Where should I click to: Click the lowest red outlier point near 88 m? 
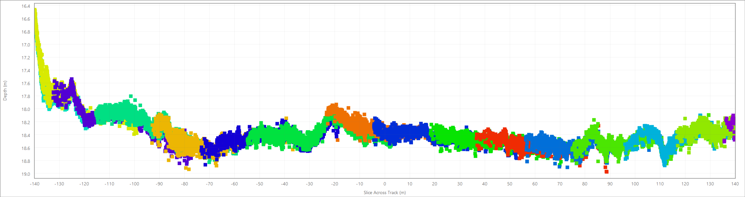pos(606,172)
